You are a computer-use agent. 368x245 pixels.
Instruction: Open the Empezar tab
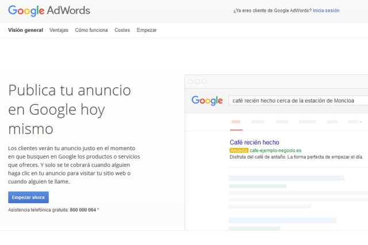pos(147,30)
